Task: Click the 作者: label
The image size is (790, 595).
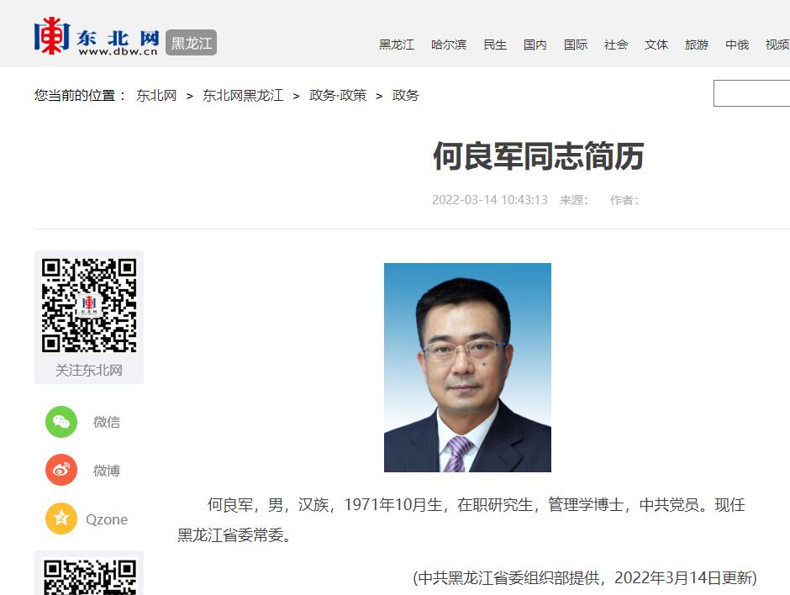Action: point(624,200)
